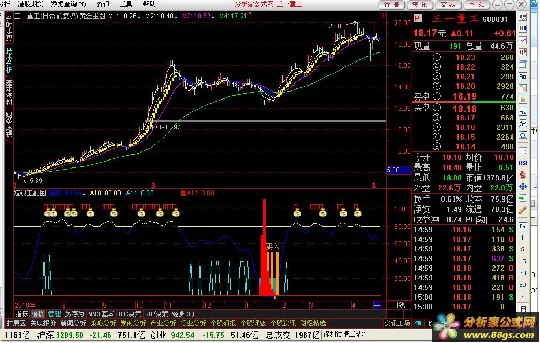
Task: Apply the 经典KDJ template
Action: 184,314
